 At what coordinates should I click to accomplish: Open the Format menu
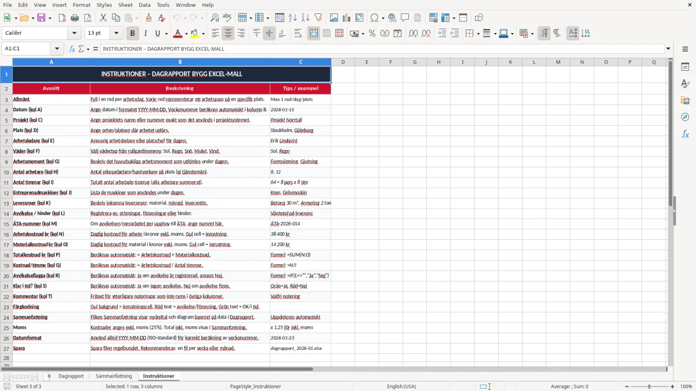click(x=81, y=5)
